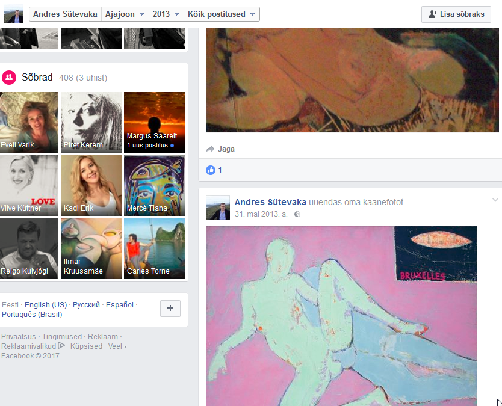The height and width of the screenshot is (406, 502).
Task: Open friend Eveli Varik's thumbnail
Action: tap(29, 122)
